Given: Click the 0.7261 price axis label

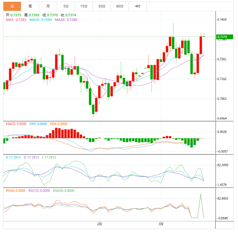Looking at the screenshot, I should pyautogui.click(x=222, y=59).
